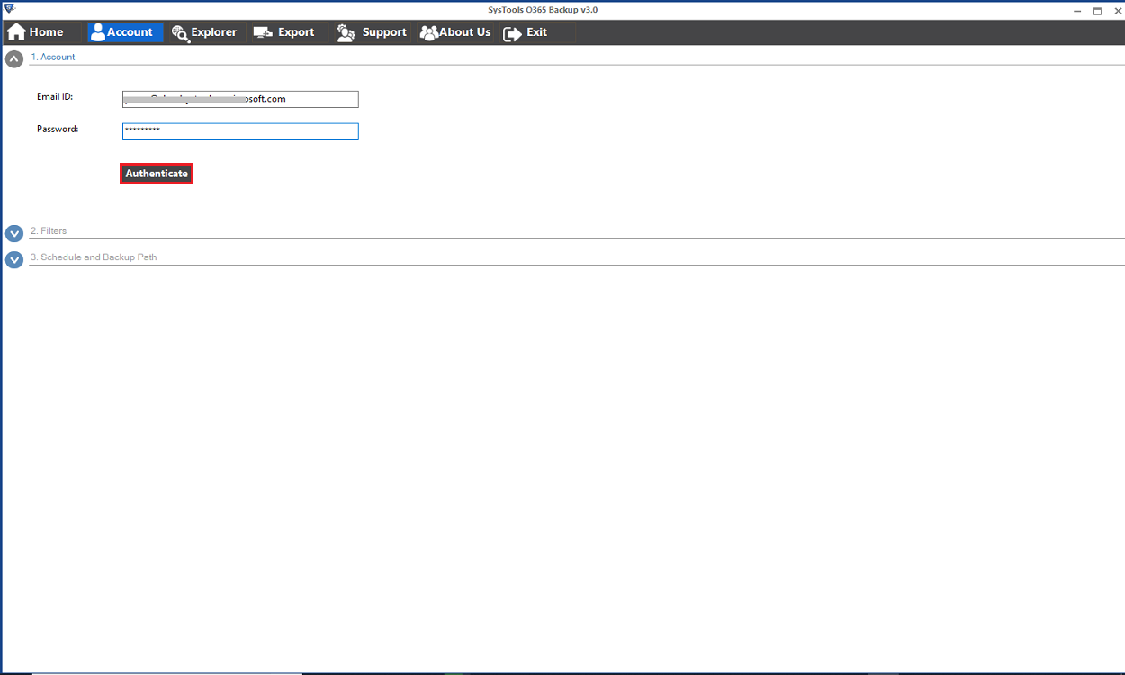The image size is (1125, 675).
Task: Click the Support headset icon
Action: [x=346, y=33]
